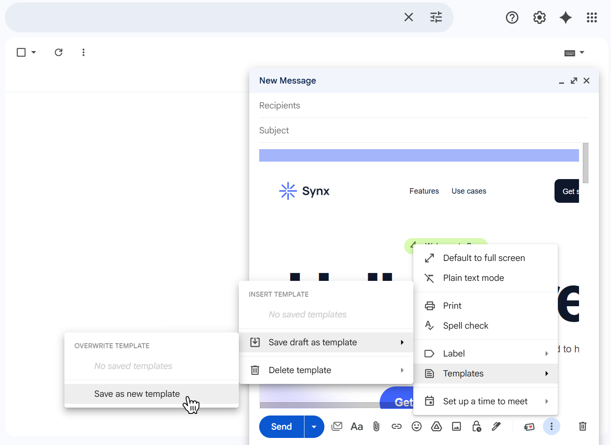Click the Print printer icon
This screenshot has height=445, width=611.
430,306
